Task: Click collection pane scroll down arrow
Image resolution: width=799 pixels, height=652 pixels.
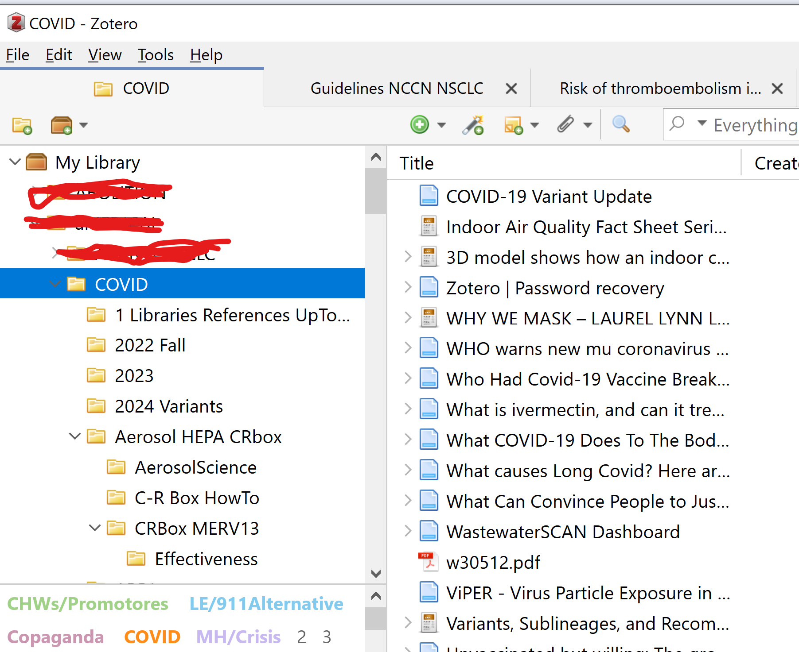Action: pyautogui.click(x=376, y=574)
